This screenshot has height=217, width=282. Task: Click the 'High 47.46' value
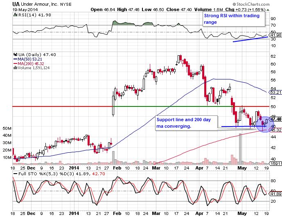coord(128,9)
